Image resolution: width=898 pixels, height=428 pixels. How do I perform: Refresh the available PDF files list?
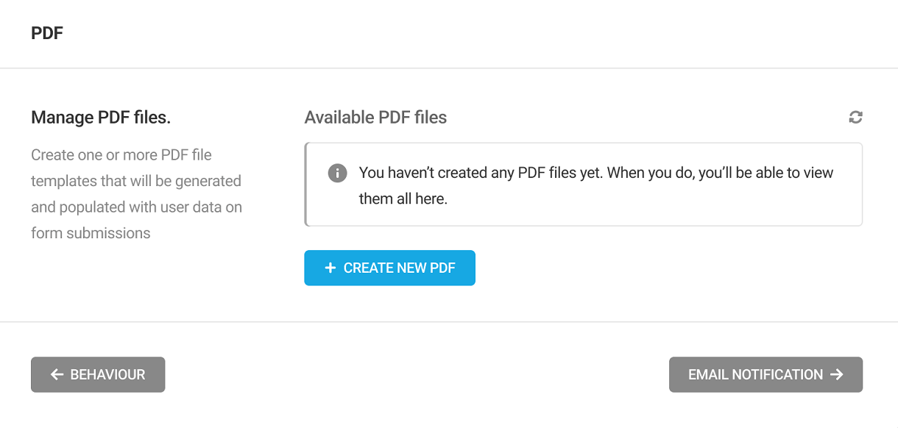(x=855, y=117)
